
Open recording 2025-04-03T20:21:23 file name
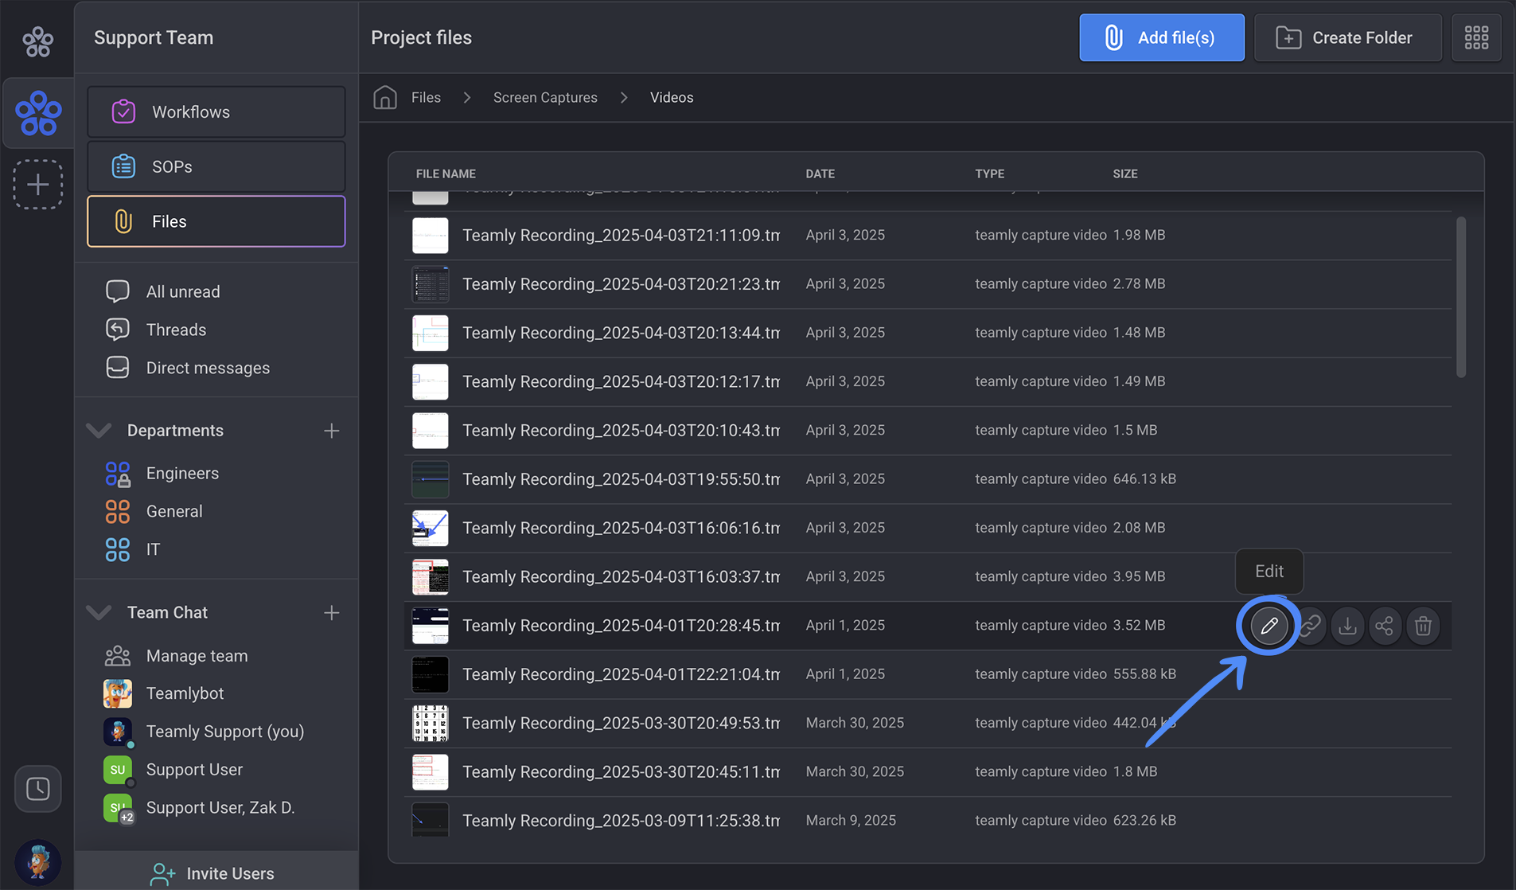[x=621, y=283]
